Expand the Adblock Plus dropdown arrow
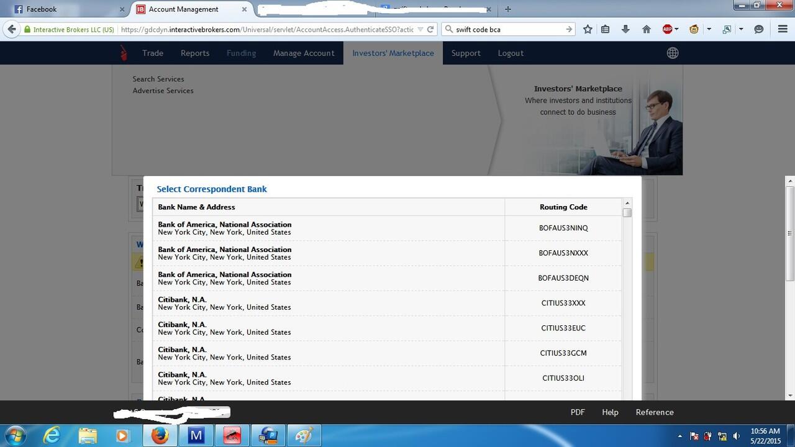Screen dimensions: 795x447 (676, 29)
